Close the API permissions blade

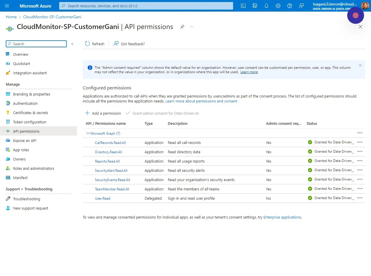pos(361,27)
